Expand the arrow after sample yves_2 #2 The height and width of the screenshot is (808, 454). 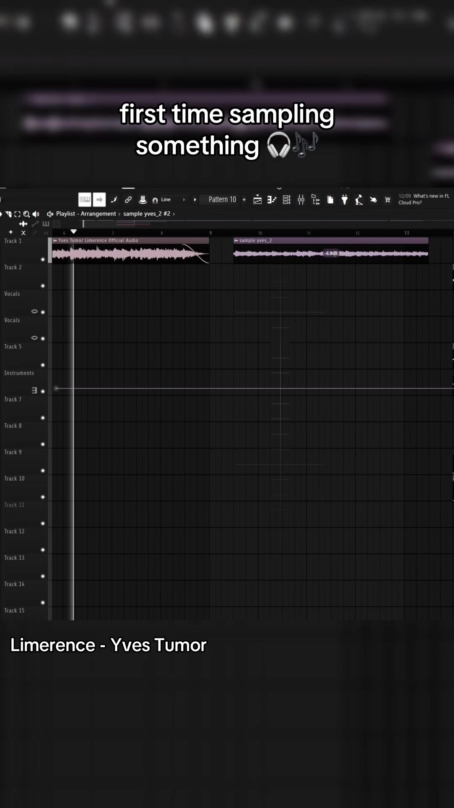pyautogui.click(x=174, y=214)
